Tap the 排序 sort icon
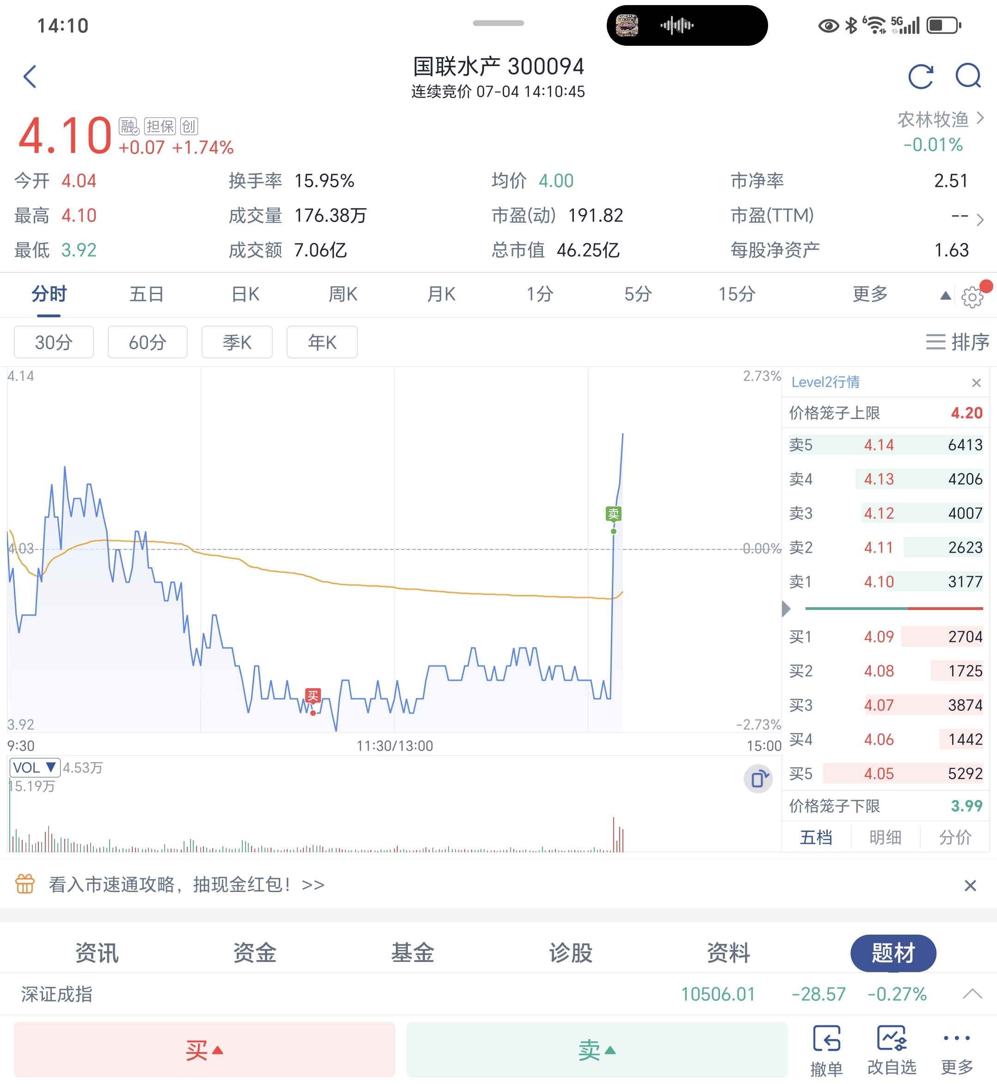The width and height of the screenshot is (997, 1084). (958, 342)
